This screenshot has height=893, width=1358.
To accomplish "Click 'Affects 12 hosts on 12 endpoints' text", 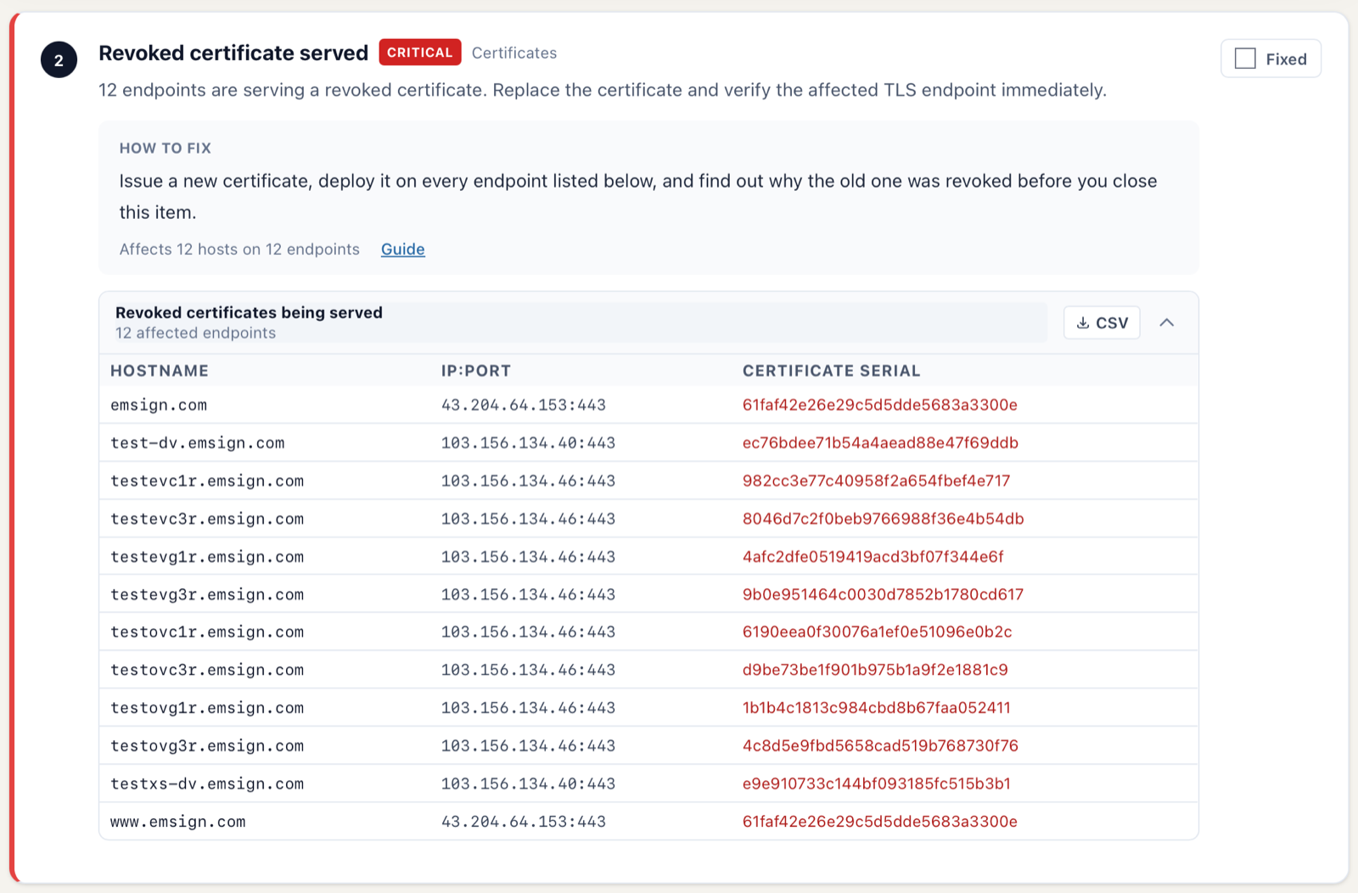I will [239, 249].
